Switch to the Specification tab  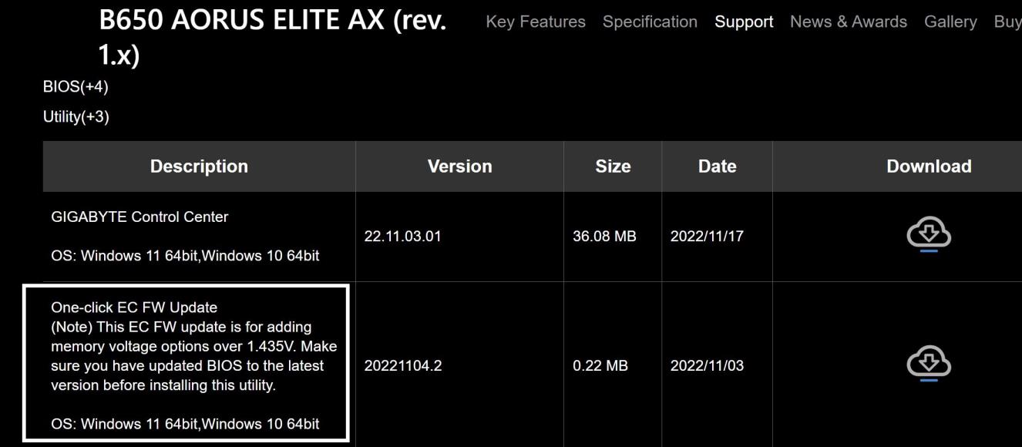650,22
